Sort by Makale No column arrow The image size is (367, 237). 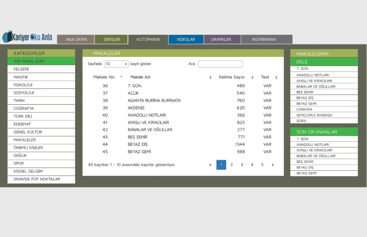(x=121, y=77)
